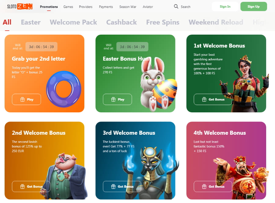The image size is (275, 203).
Task: Click the Sign In button
Action: [x=225, y=6]
